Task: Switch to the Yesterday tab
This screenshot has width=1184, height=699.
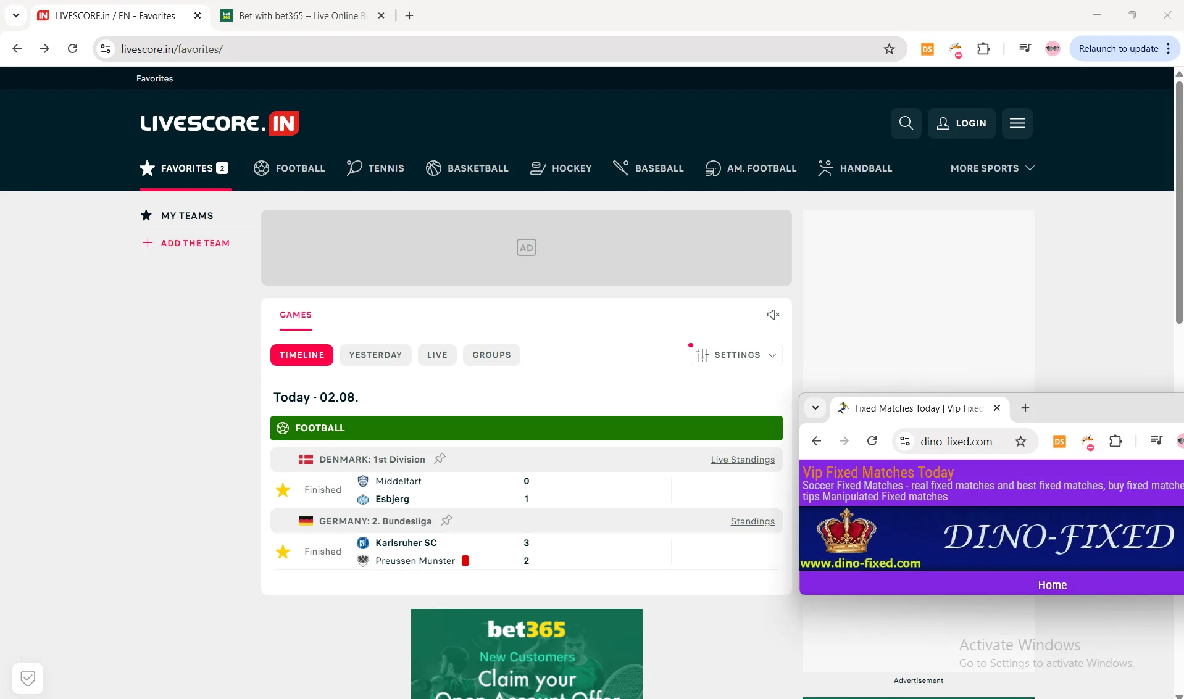Action: (375, 355)
